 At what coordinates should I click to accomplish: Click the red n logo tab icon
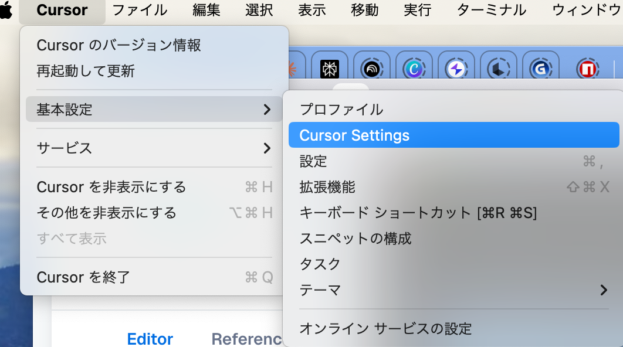(588, 69)
